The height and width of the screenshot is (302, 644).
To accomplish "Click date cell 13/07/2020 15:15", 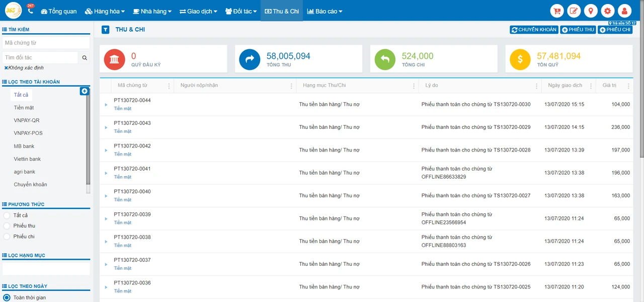I will (x=565, y=105).
